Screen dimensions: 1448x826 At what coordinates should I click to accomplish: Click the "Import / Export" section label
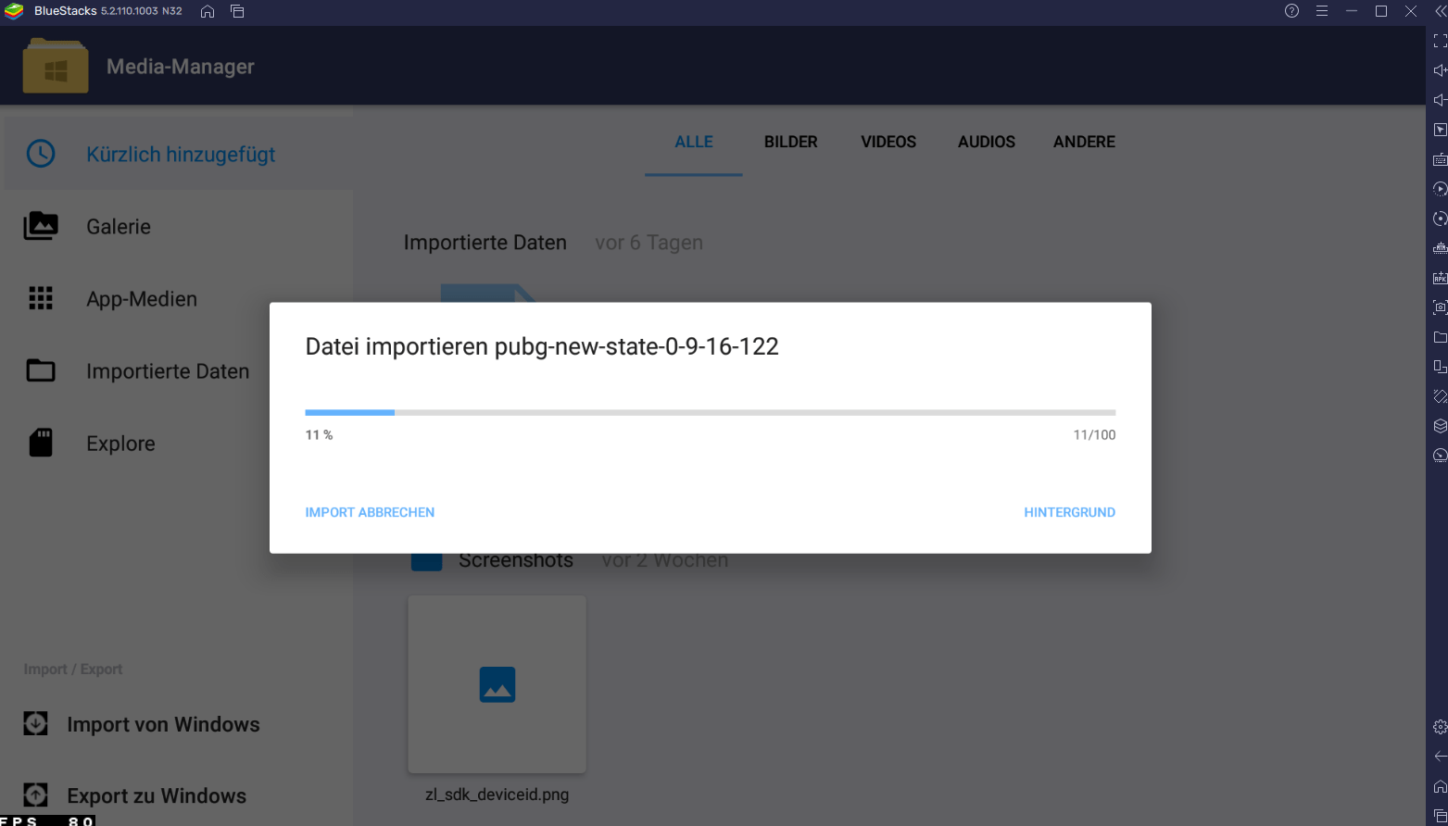click(73, 669)
